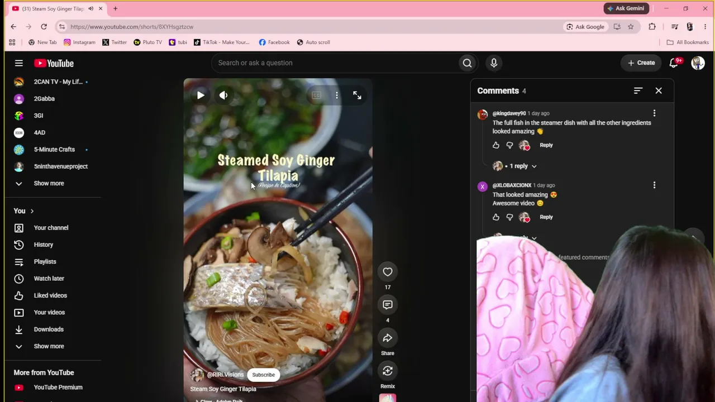This screenshot has height=402, width=715.
Task: Open History in the sidebar
Action: pyautogui.click(x=44, y=245)
